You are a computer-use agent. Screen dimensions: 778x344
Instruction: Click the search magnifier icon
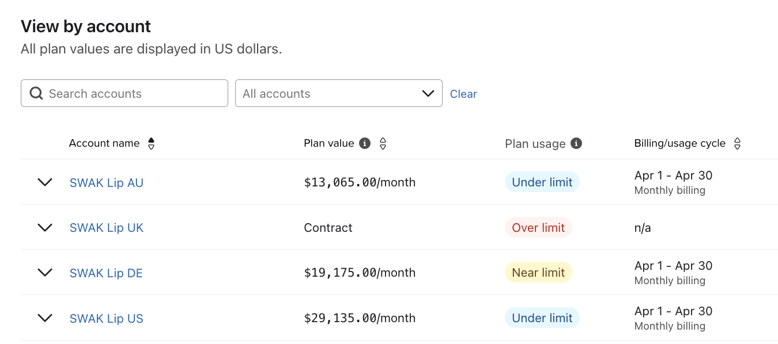tap(36, 93)
